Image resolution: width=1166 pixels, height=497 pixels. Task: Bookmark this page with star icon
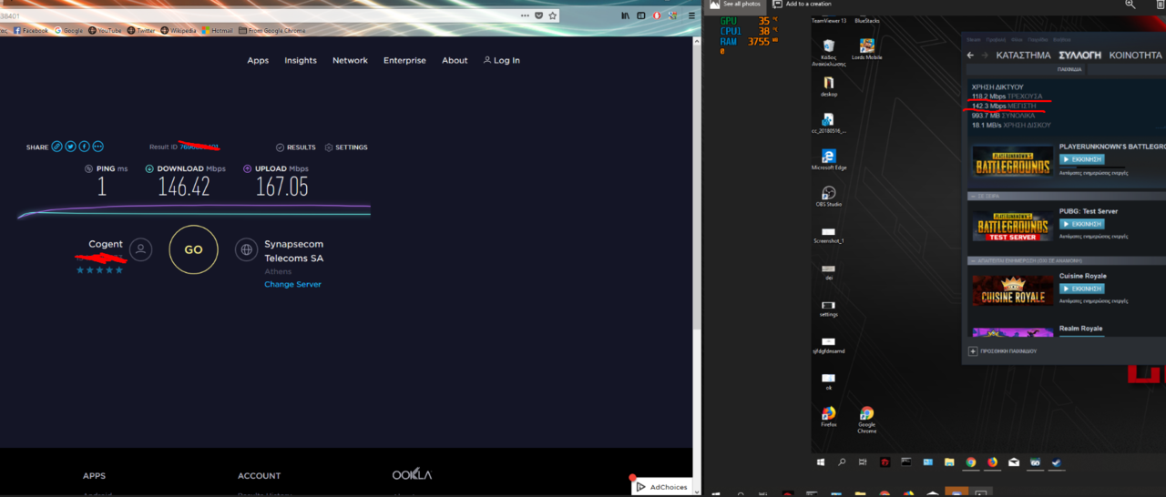click(x=552, y=15)
